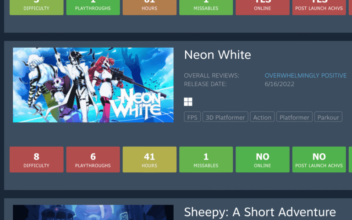Click Neon White's 1 Missables tile

tap(206, 159)
